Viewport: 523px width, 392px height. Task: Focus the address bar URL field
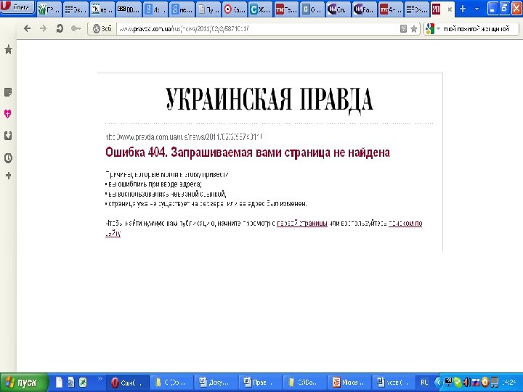257,29
